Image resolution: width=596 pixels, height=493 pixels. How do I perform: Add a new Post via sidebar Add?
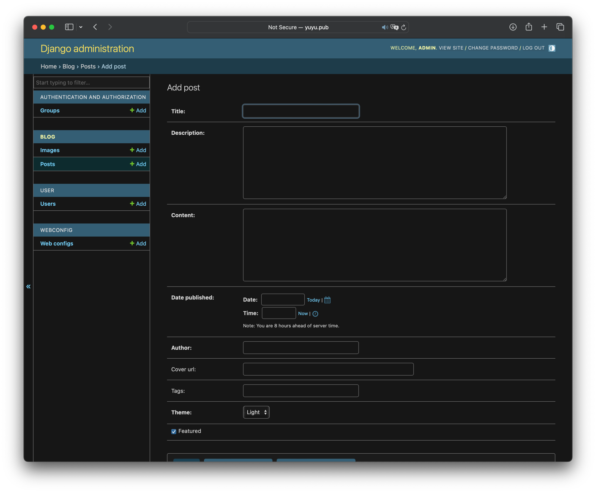pyautogui.click(x=138, y=164)
